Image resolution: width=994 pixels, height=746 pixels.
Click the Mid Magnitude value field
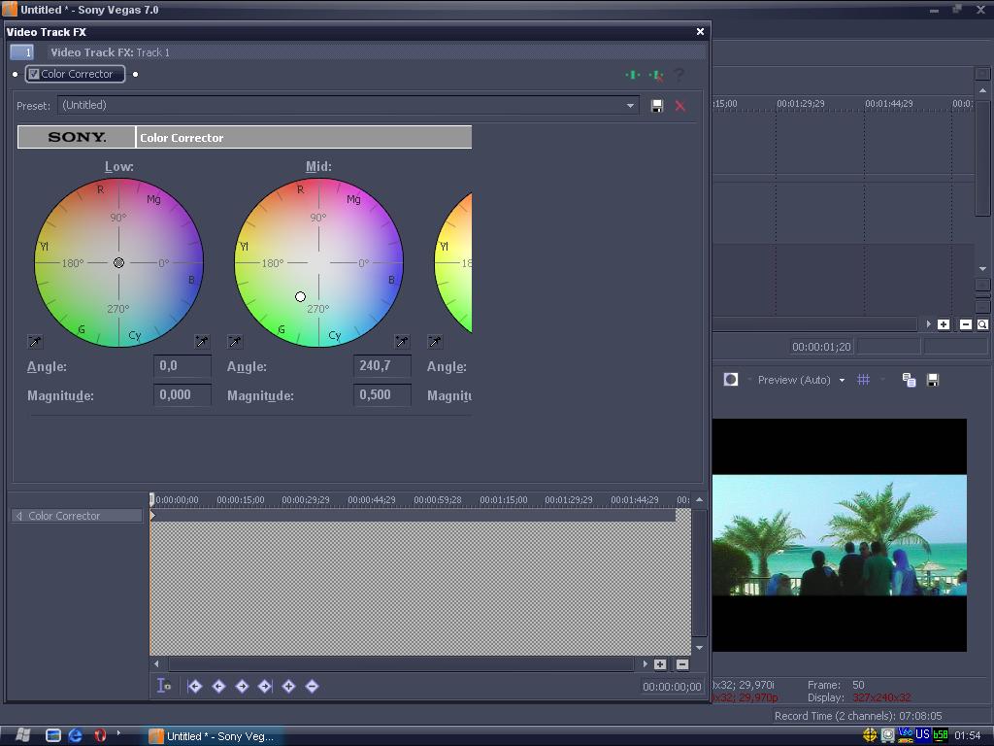coord(382,395)
